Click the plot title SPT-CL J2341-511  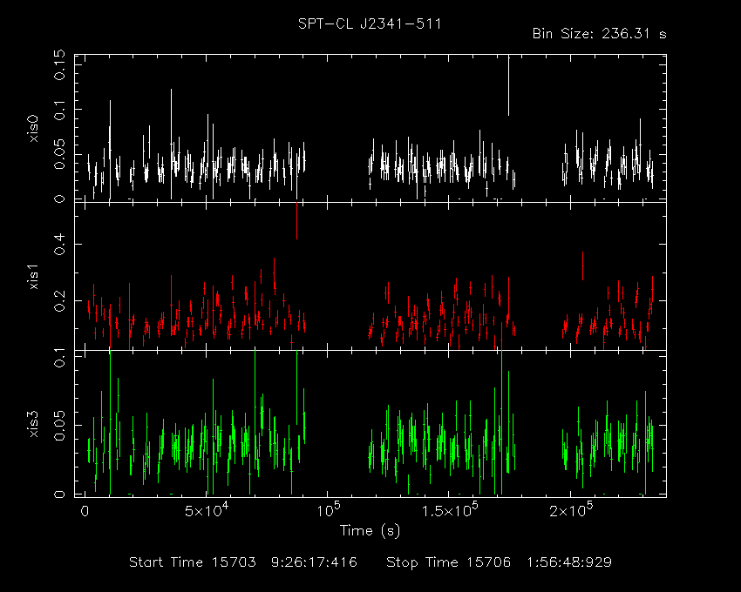370,24
